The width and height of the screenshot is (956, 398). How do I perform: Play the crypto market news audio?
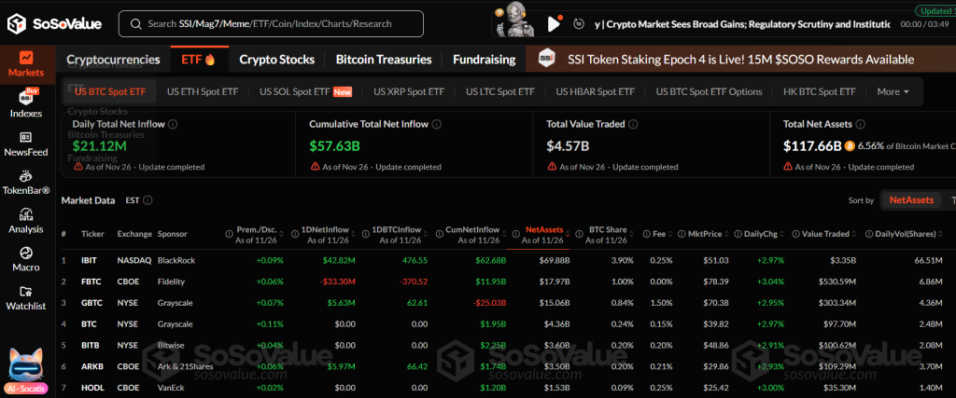coord(555,23)
